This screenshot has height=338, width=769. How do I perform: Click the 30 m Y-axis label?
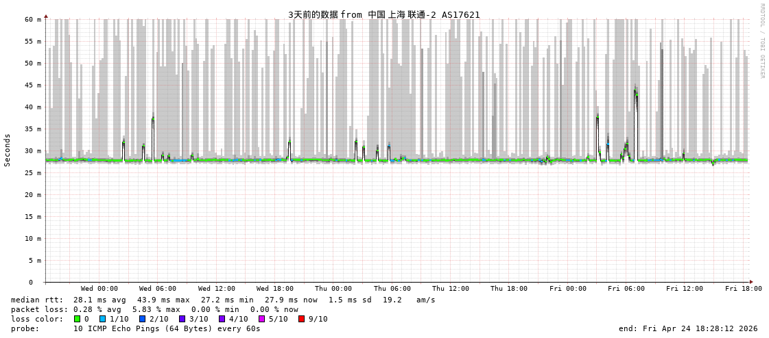[x=34, y=151]
